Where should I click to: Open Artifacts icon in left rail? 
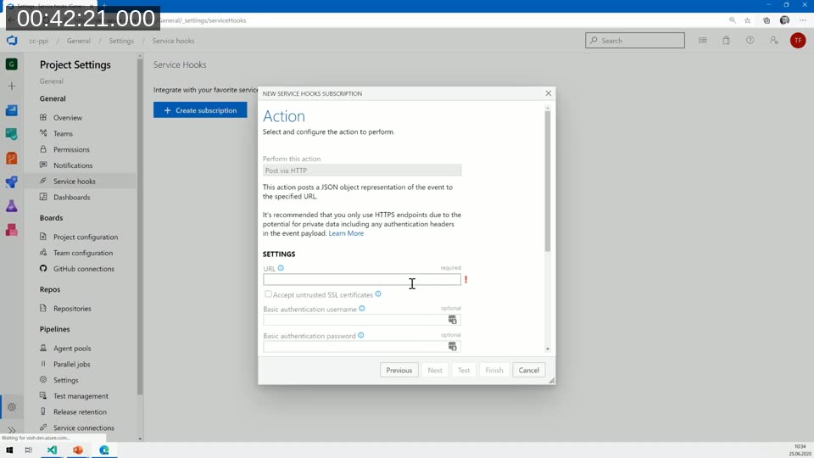11,230
